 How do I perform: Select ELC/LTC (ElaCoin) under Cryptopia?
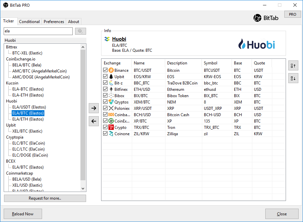pos(28,149)
